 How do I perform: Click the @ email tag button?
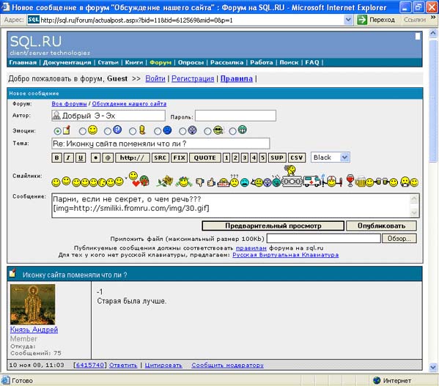point(108,157)
